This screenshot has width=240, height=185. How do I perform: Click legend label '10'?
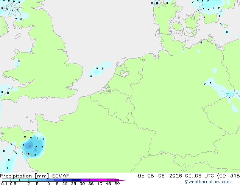pyautogui.click(x=47, y=183)
